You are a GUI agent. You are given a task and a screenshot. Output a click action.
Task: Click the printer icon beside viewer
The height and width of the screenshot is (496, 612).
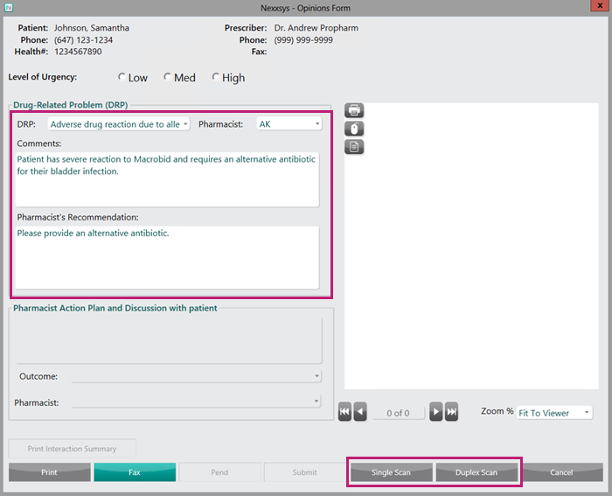tap(354, 110)
